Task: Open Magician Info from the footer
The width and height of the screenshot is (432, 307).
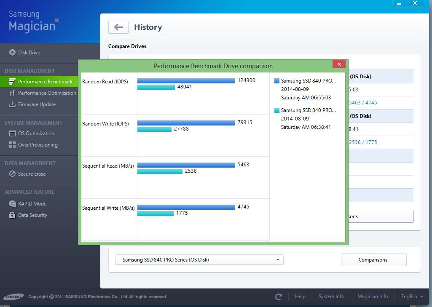Action: pos(373,296)
